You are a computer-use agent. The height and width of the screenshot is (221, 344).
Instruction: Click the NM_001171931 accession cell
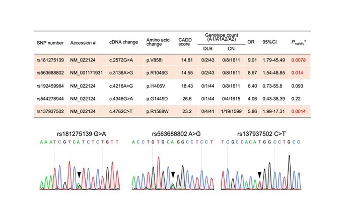[x=87, y=73]
